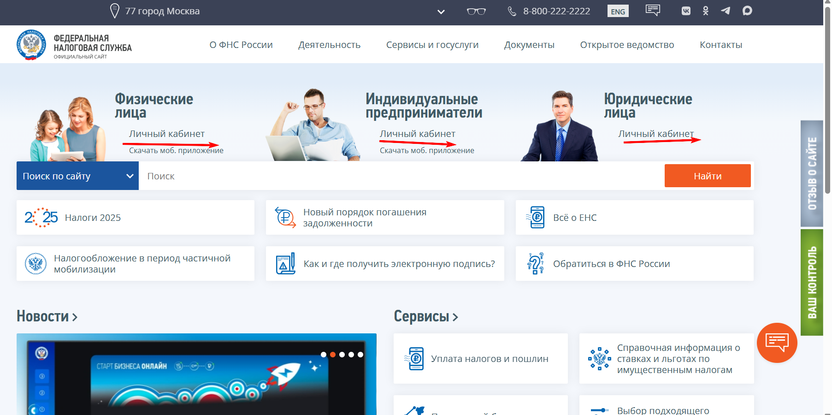
Task: Click the Federal Tax Service emblem logo
Action: coord(31,45)
